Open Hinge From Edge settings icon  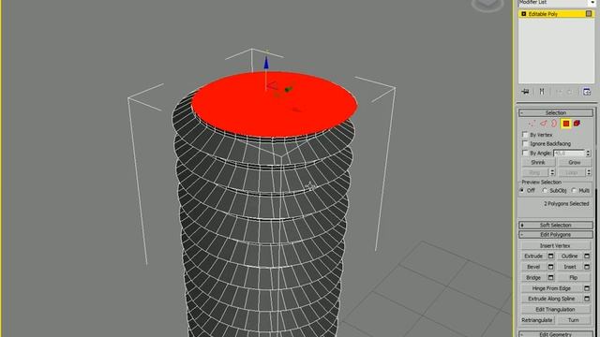pyautogui.click(x=587, y=288)
